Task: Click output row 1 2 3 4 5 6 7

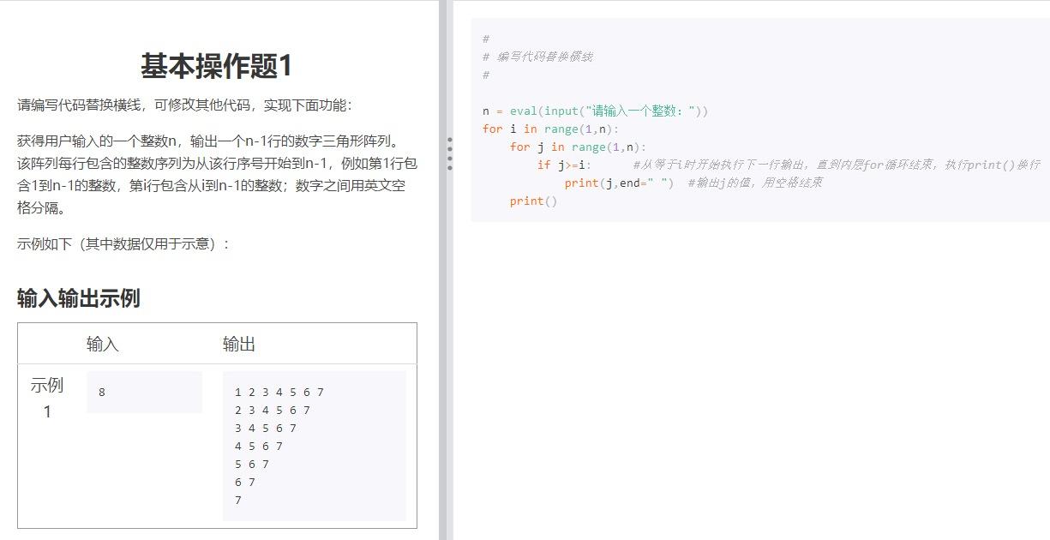Action: 279,393
